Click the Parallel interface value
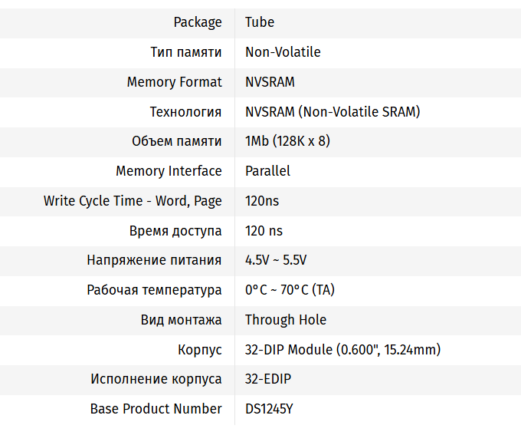The height and width of the screenshot is (435, 521). 267,171
